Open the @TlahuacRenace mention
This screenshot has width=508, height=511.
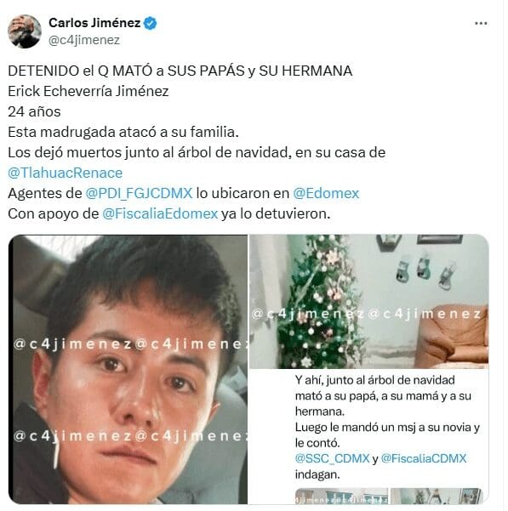66,173
